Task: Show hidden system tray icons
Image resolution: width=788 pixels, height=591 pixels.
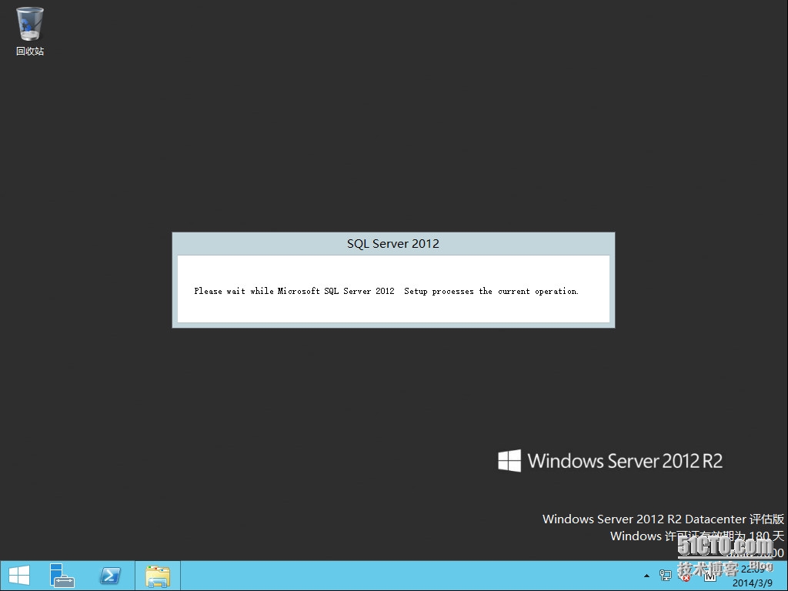Action: click(x=646, y=576)
